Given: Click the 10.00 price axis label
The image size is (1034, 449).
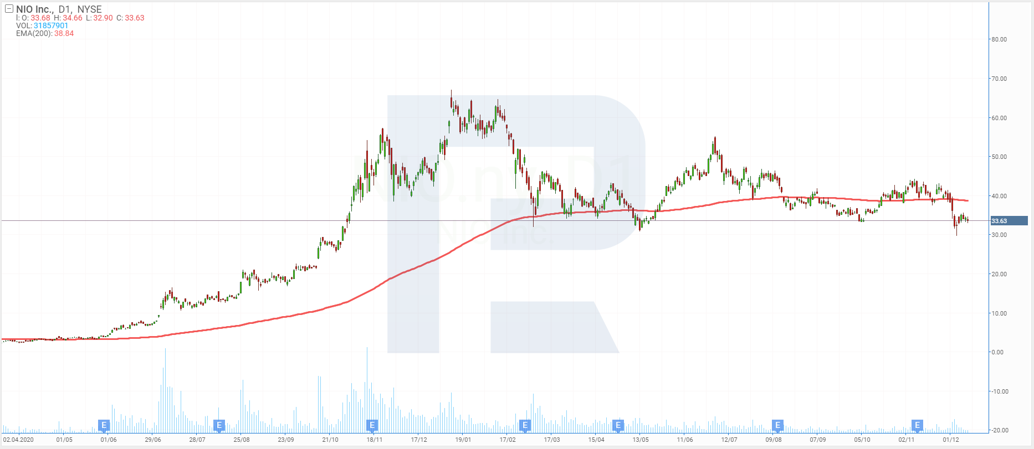Looking at the screenshot, I should click(999, 313).
